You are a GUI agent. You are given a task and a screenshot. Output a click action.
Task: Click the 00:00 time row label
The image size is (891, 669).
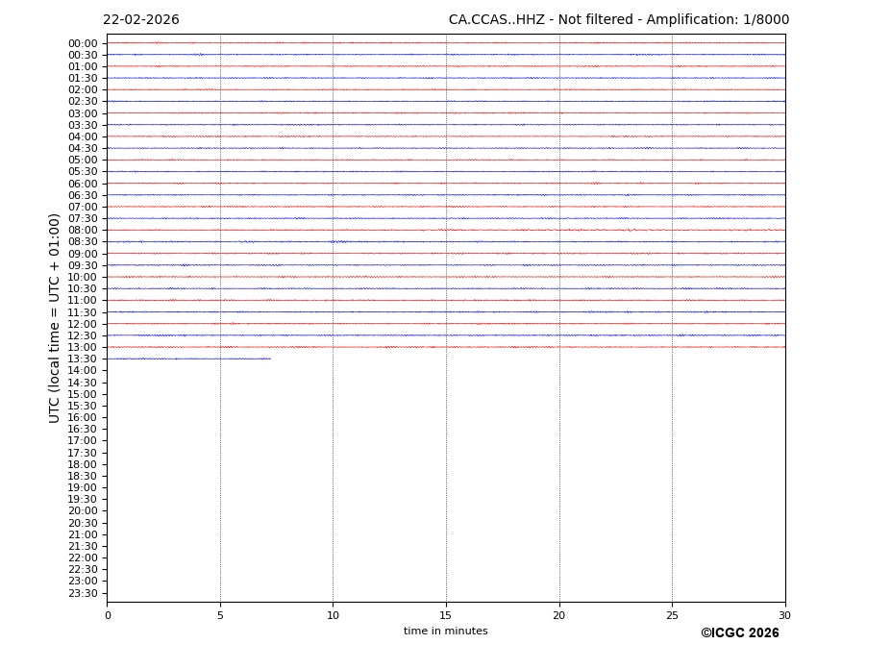pyautogui.click(x=83, y=43)
